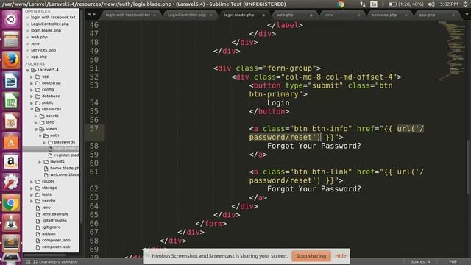Click the clock showing 5:02 PM
The width and height of the screenshot is (471, 265).
point(449,4)
